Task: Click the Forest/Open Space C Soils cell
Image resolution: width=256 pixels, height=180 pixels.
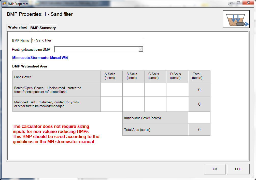Action: click(x=155, y=90)
